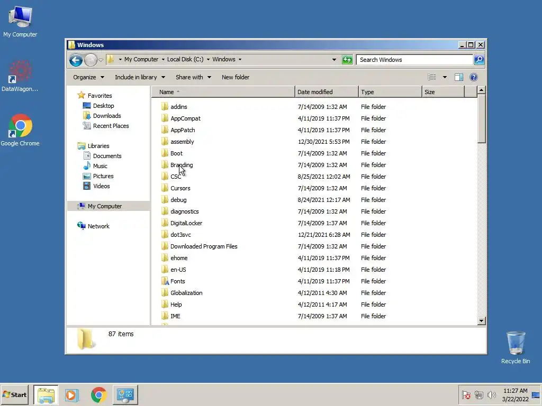Navigate to Local Disk (C:) breadcrumb
The width and height of the screenshot is (542, 406).
pyautogui.click(x=185, y=59)
